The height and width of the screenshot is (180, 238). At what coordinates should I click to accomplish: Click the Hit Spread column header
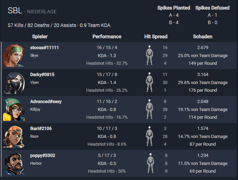(156, 36)
